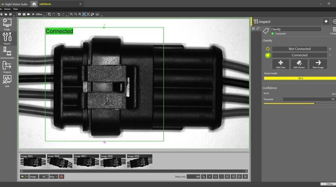Open the HMI step

(x=7, y=80)
